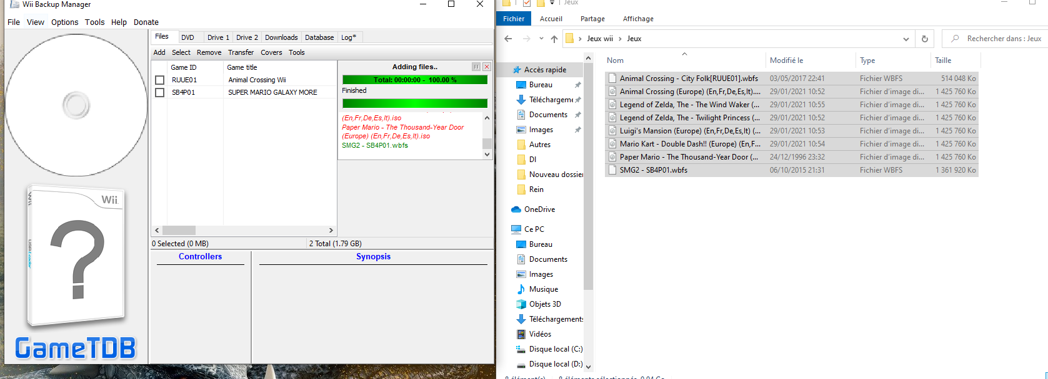The width and height of the screenshot is (1048, 379).
Task: Open the Partage ribbon tab
Action: coord(592,19)
